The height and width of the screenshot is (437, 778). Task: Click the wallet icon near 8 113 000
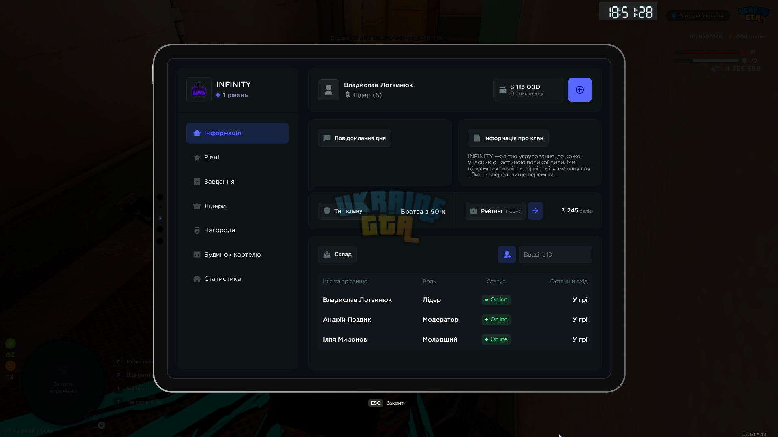(502, 90)
